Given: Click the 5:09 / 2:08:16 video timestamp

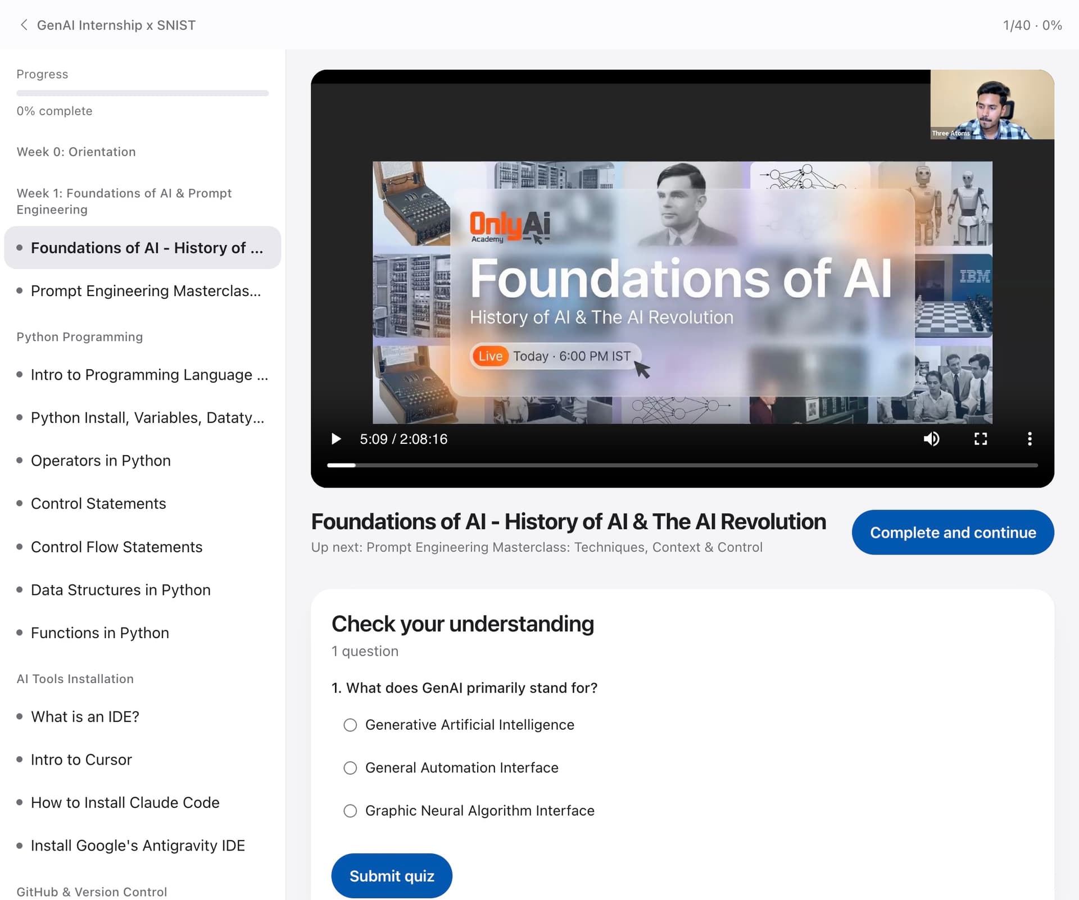Looking at the screenshot, I should coord(404,439).
